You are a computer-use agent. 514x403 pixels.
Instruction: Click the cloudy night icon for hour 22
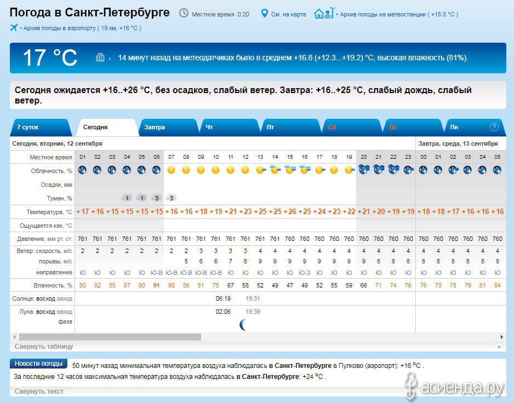393,170
